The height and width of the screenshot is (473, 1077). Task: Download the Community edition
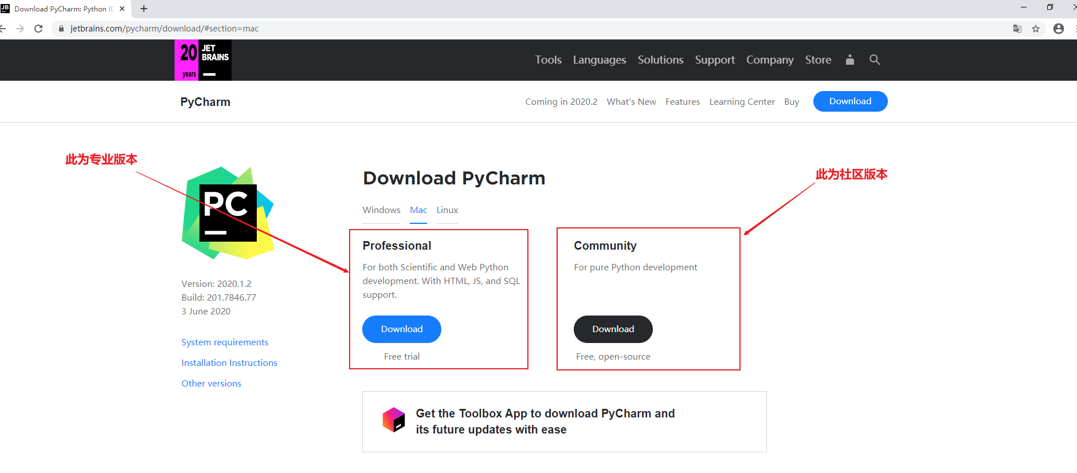point(613,329)
